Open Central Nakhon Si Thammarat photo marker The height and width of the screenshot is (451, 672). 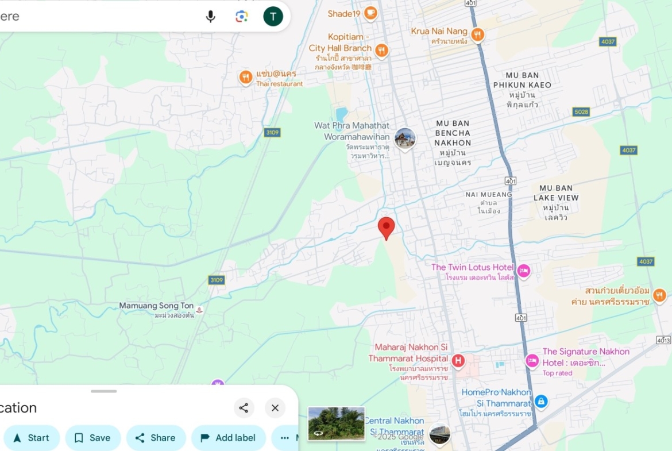click(439, 434)
